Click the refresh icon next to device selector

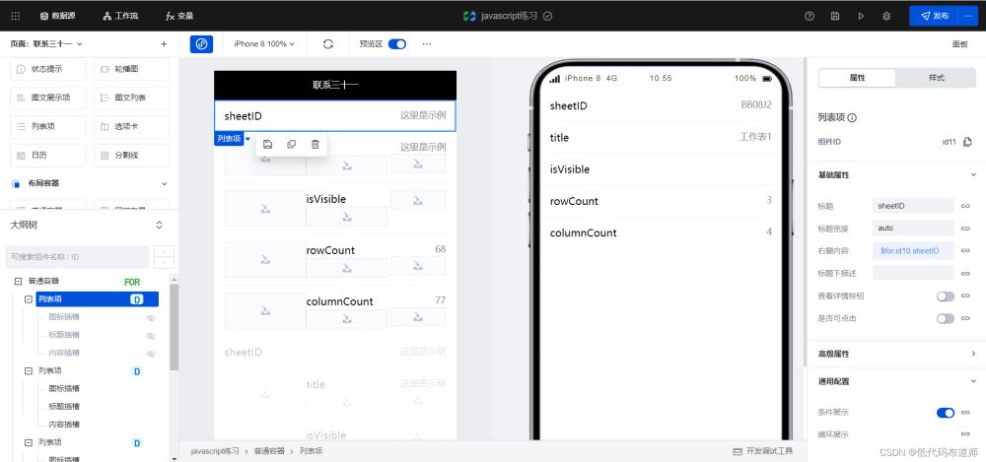(x=327, y=44)
